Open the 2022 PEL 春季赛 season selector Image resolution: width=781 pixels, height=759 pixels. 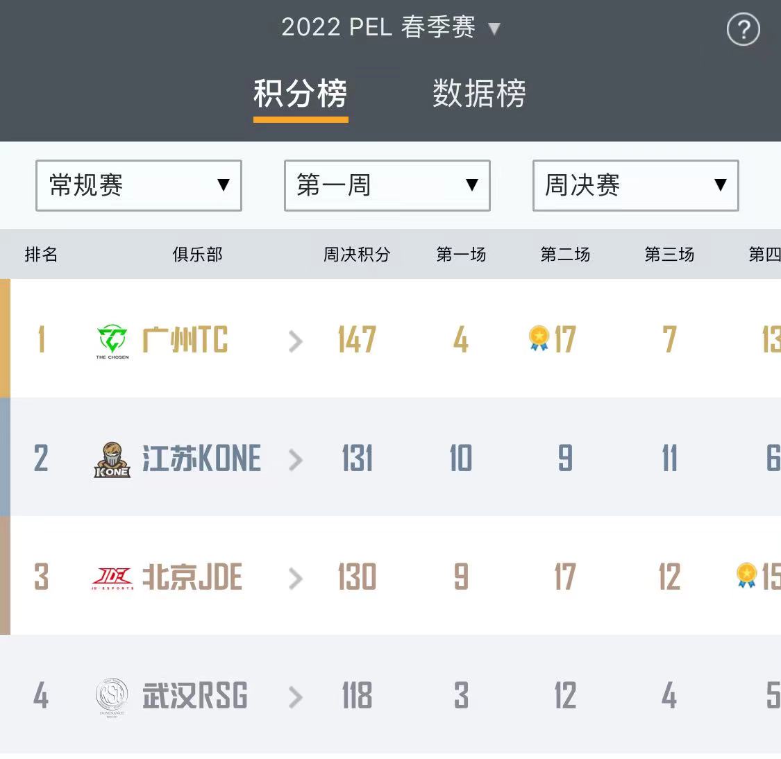(x=390, y=28)
